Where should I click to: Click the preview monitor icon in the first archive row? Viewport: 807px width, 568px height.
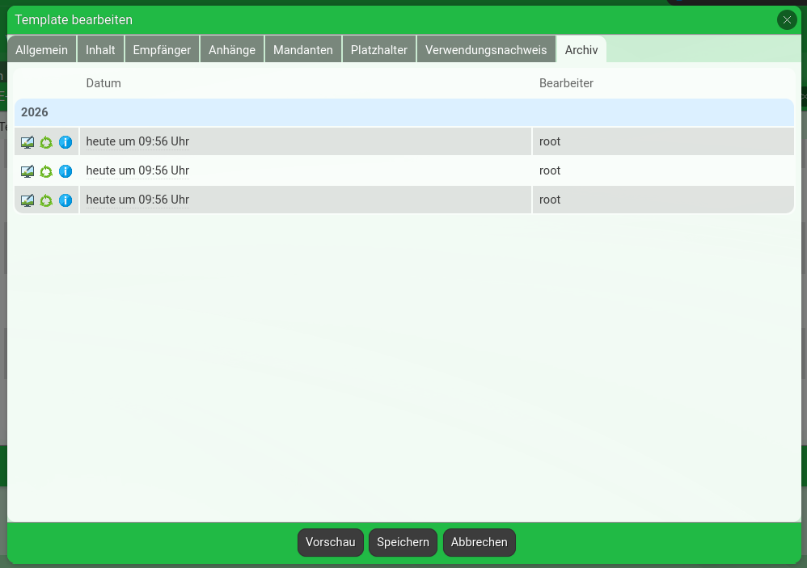click(x=27, y=142)
